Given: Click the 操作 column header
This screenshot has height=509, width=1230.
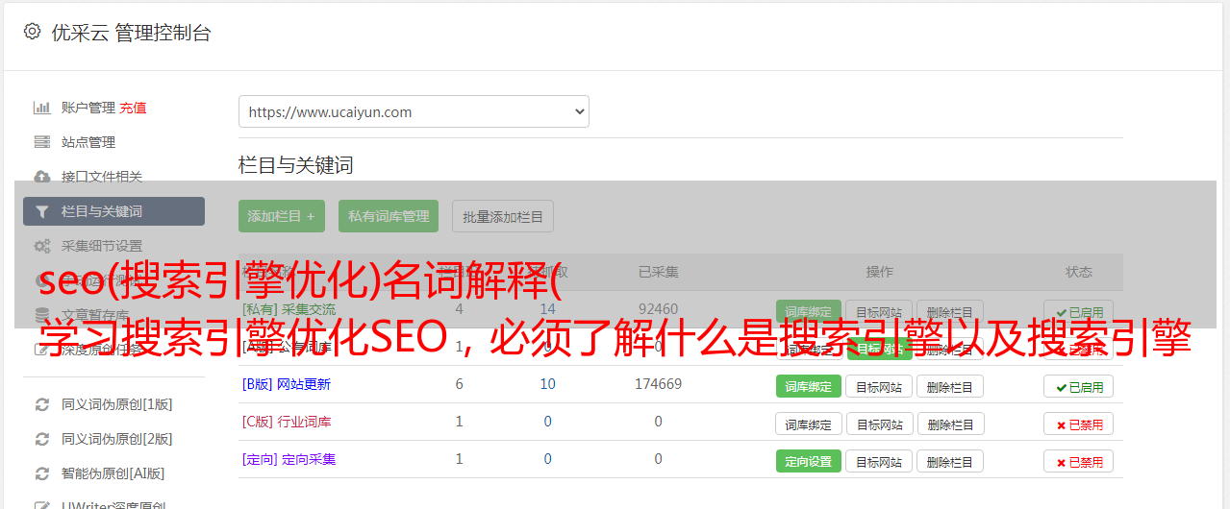Looking at the screenshot, I should 879,272.
